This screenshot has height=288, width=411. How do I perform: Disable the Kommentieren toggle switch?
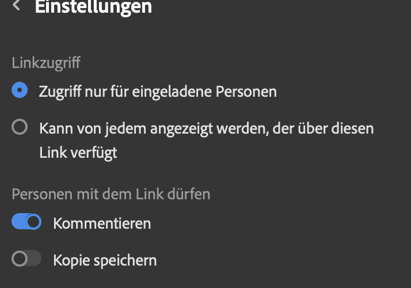(26, 221)
